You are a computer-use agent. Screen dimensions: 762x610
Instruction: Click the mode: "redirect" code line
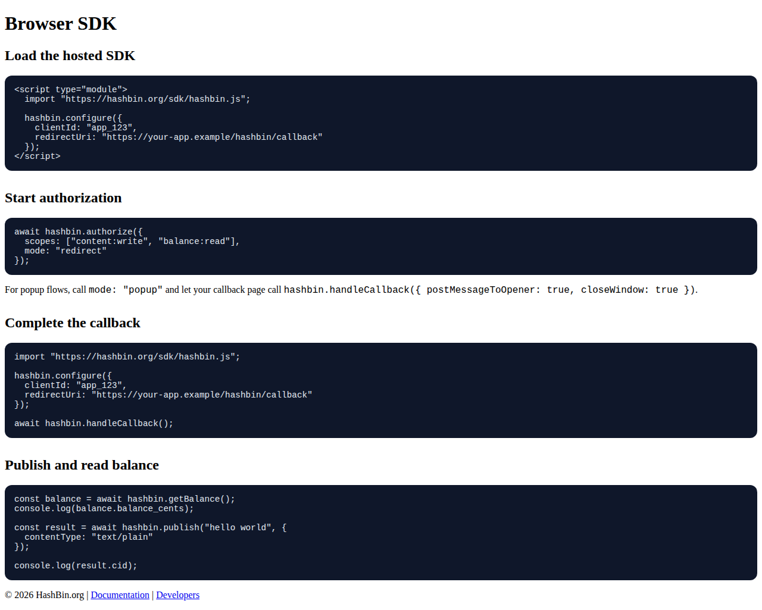(x=65, y=251)
